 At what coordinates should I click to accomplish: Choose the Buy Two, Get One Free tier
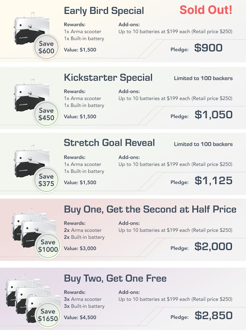(x=115, y=278)
